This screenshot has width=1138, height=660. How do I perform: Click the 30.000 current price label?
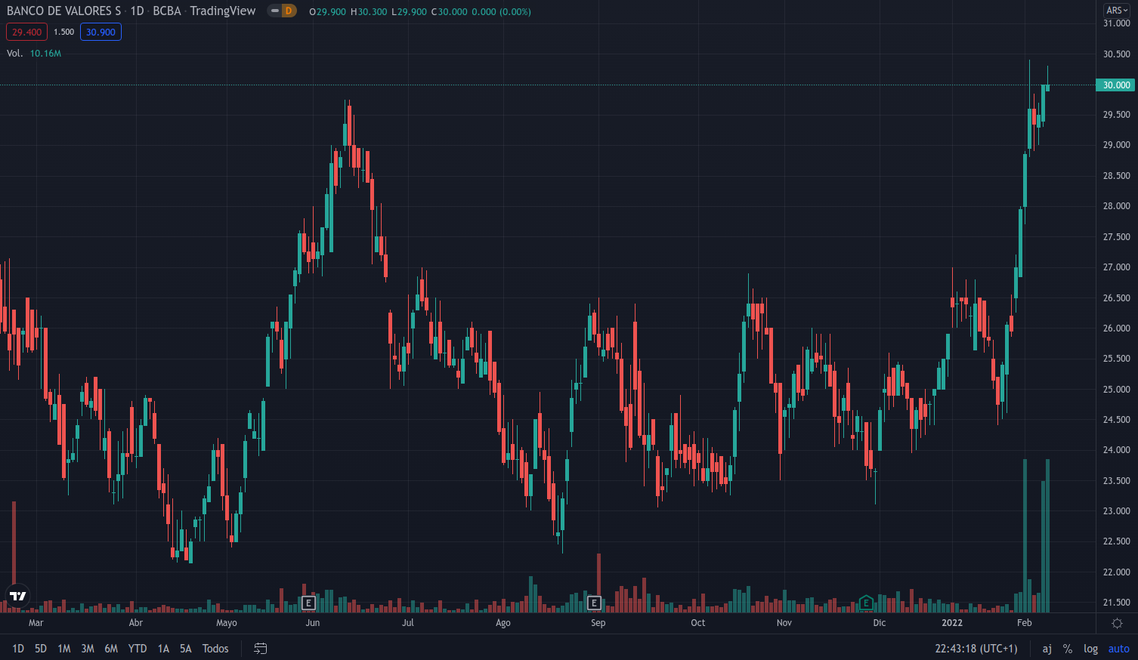coord(1115,85)
